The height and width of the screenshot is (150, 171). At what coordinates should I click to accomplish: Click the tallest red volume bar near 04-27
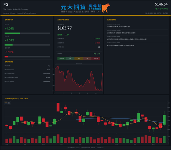coord(58,139)
